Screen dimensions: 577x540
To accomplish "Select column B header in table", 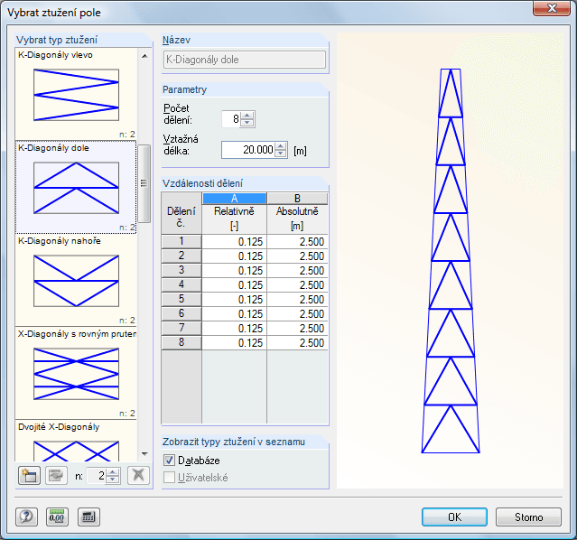I will [x=297, y=199].
